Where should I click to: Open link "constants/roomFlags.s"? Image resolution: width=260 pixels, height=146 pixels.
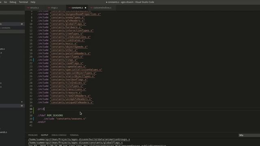(x=67, y=63)
